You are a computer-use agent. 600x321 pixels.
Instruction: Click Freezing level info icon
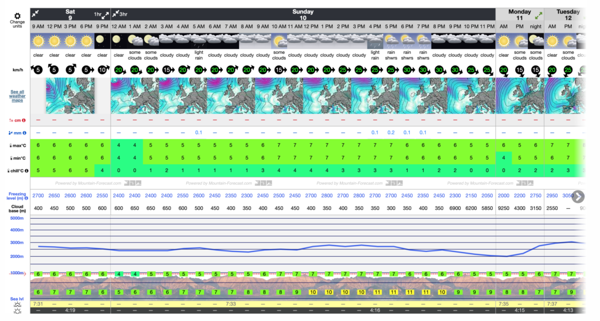point(25,198)
